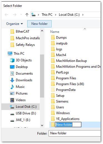Image resolution: width=103 pixels, height=144 pixels.
Task: Select USB Drive (D:) in navigation pane
Action: [23, 113]
